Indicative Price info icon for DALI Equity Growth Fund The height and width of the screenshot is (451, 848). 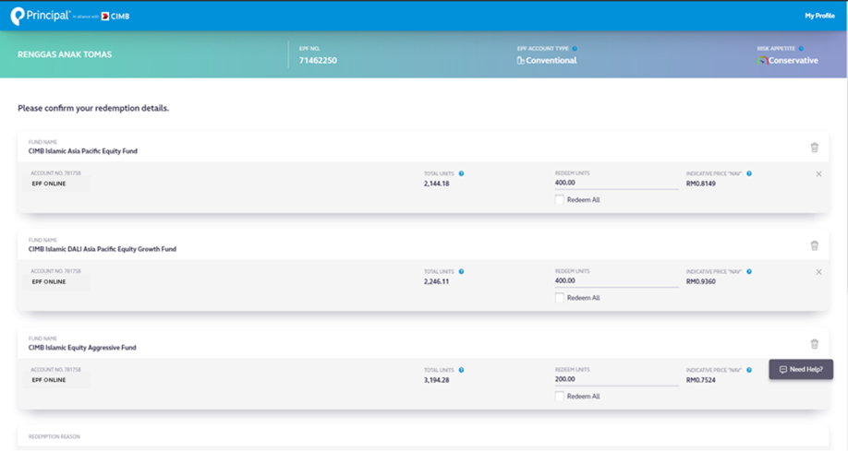click(x=749, y=272)
